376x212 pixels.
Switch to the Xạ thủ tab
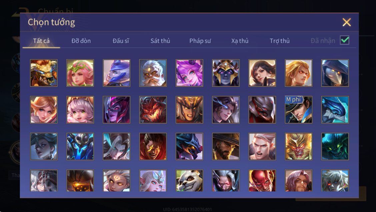coord(240,41)
